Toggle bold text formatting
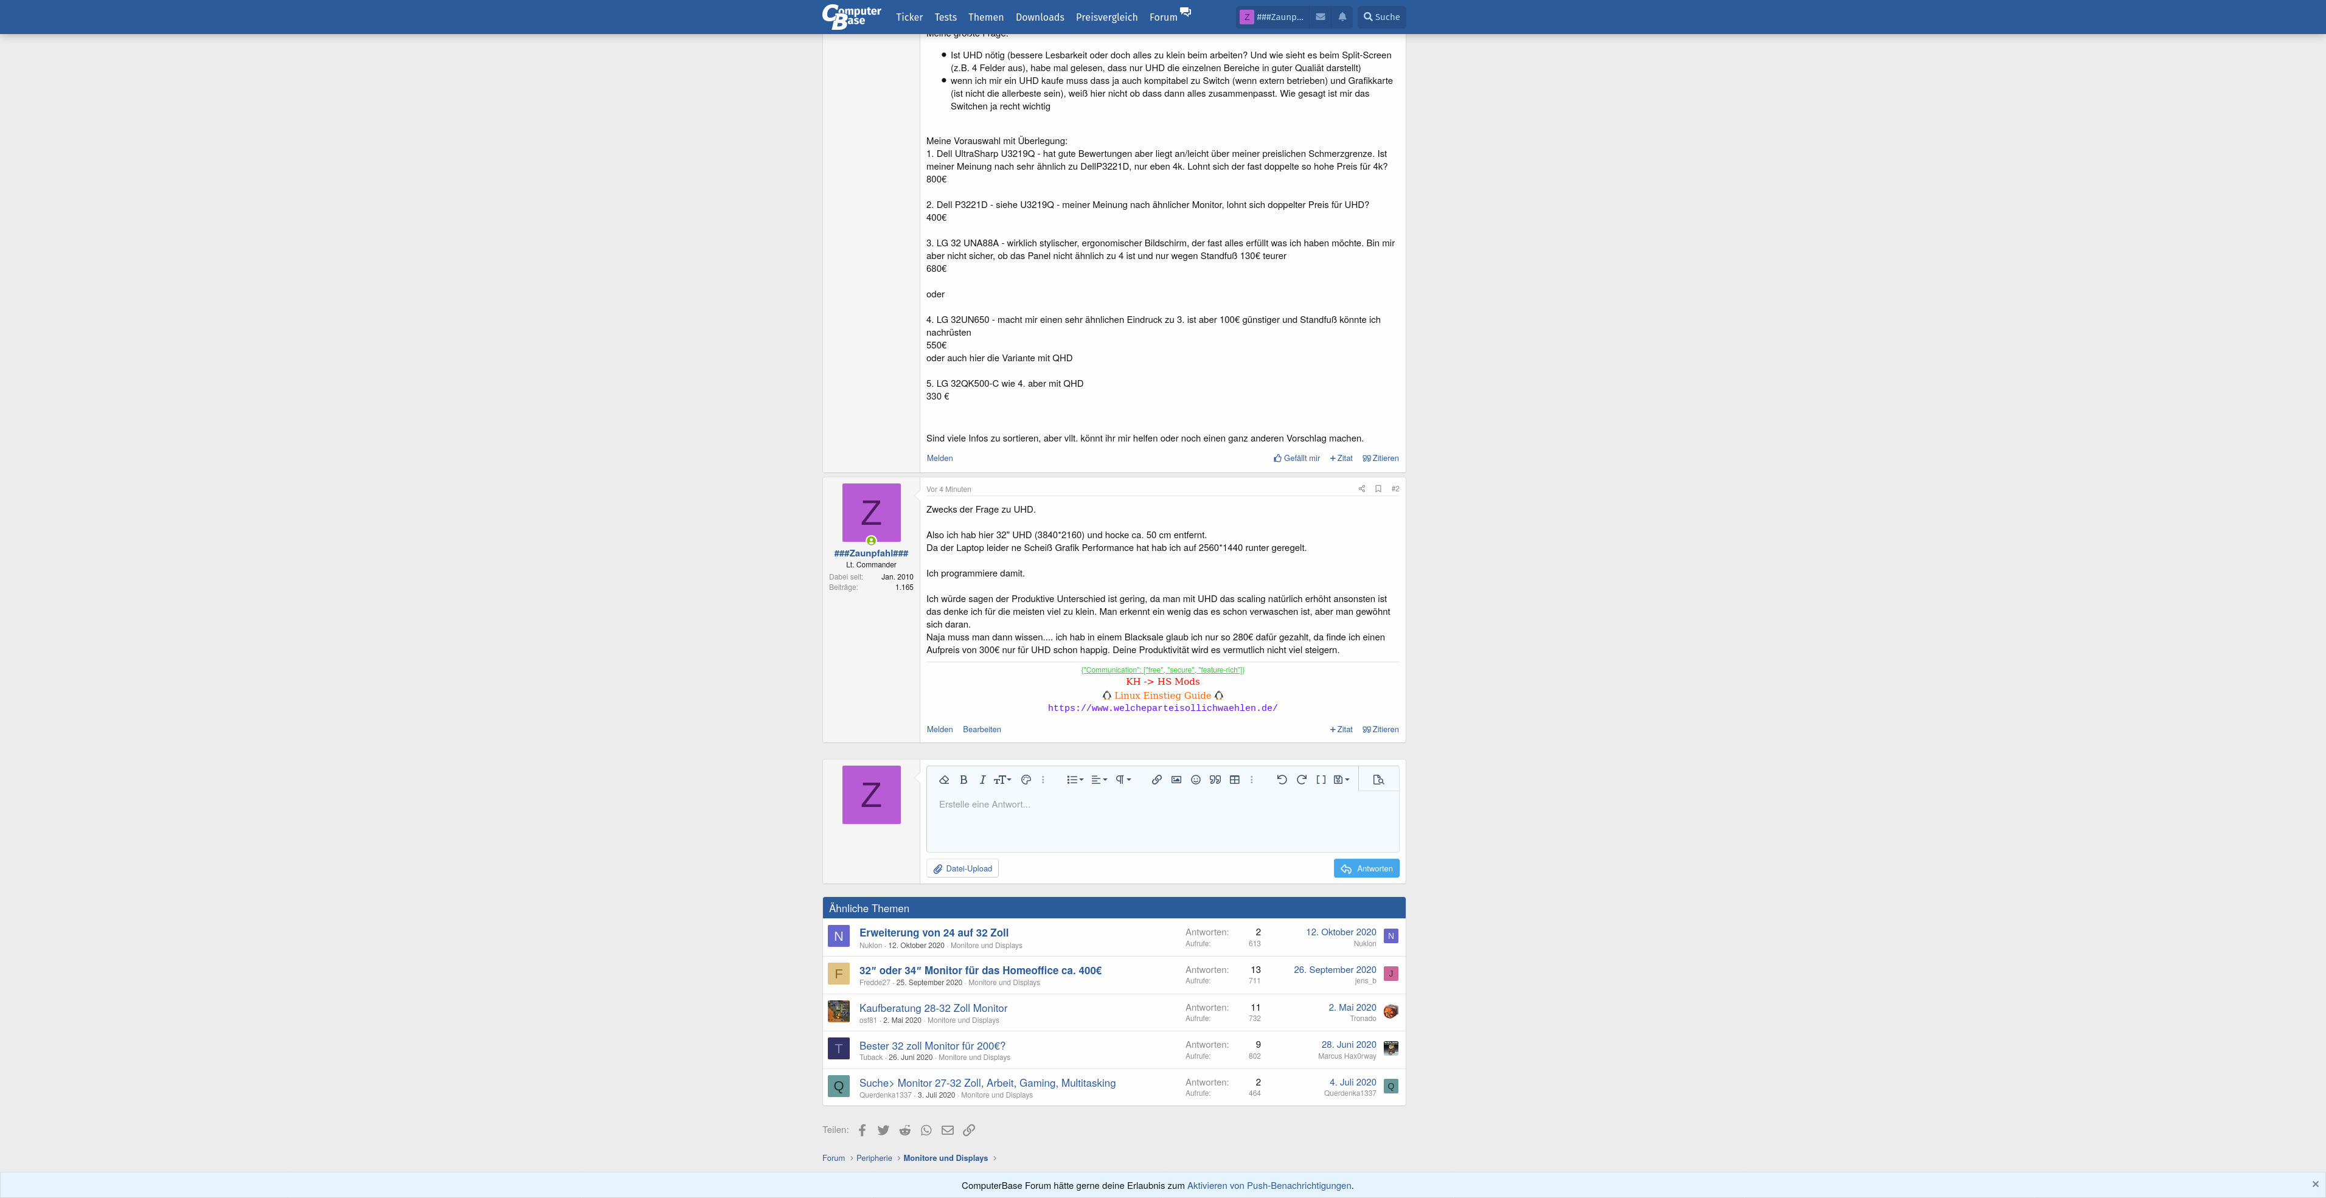2326x1198 pixels. [963, 780]
